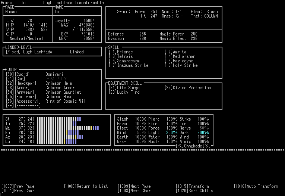Viewport: 285px width, 196px height.
Task: Click the NEXT value 30584
Action: [x=89, y=38]
